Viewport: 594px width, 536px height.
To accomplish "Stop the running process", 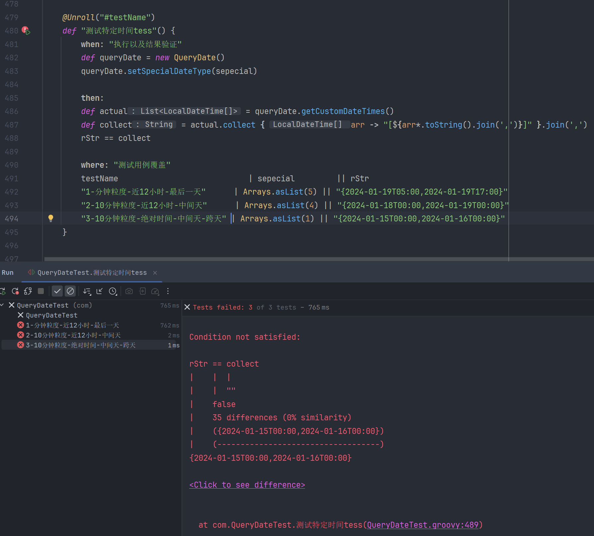I will click(41, 291).
